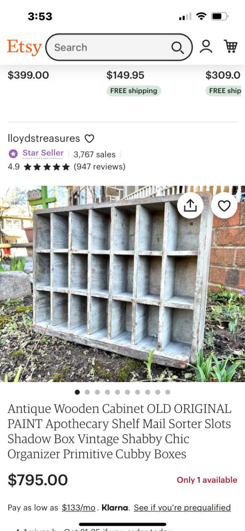Favorite the item with heart icon on photo
Screen dimensions: 245x531
coord(224,206)
